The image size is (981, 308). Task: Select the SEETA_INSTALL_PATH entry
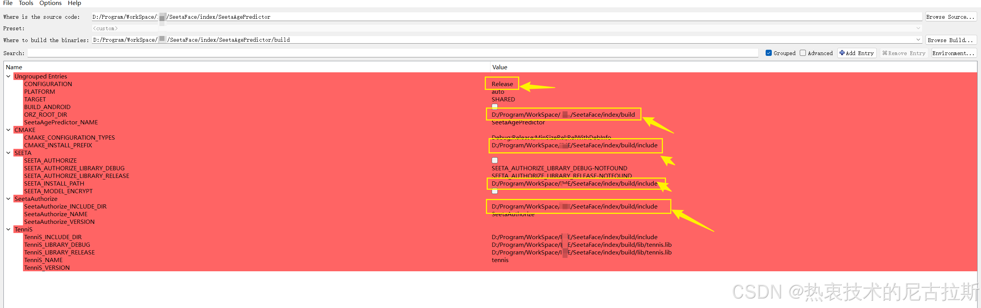tap(54, 183)
